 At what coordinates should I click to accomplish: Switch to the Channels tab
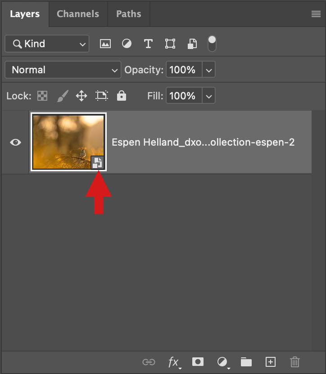78,14
